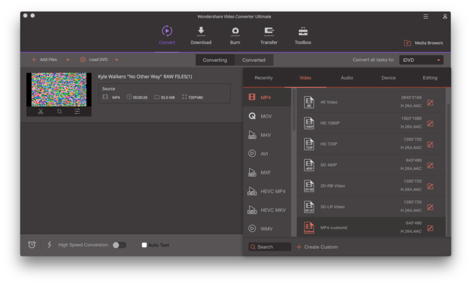Toggle High Speed Conversion switch

[119, 245]
